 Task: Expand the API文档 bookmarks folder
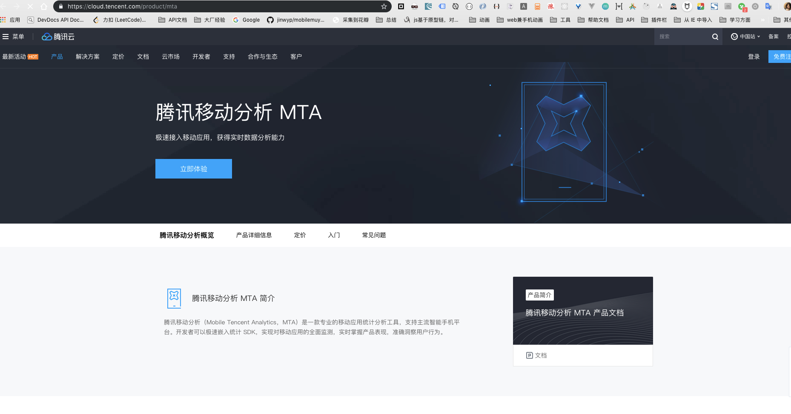point(172,20)
